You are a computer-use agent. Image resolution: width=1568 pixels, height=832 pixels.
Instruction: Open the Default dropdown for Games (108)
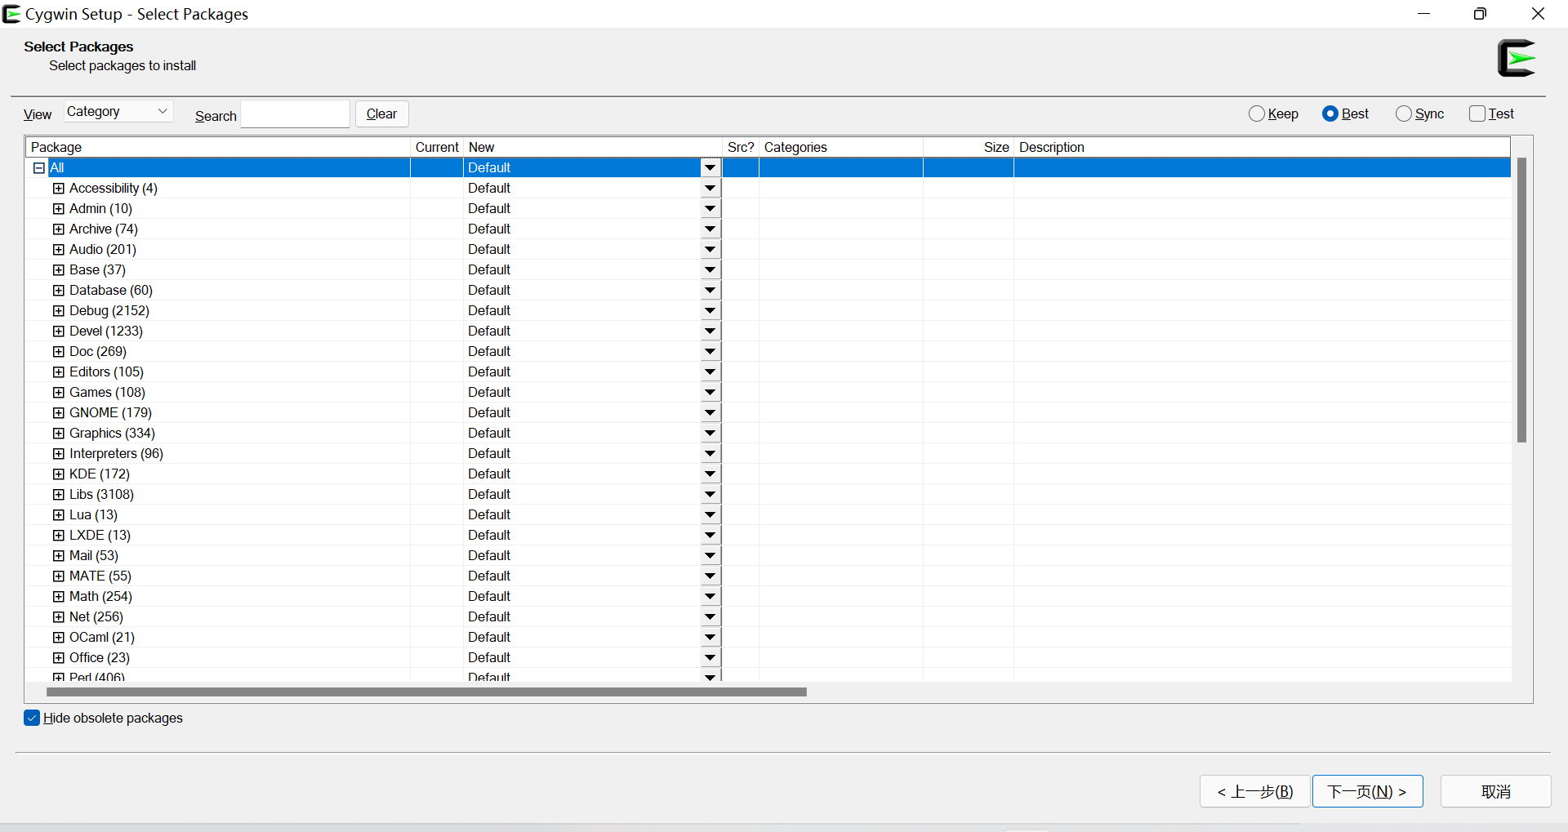[x=710, y=393]
